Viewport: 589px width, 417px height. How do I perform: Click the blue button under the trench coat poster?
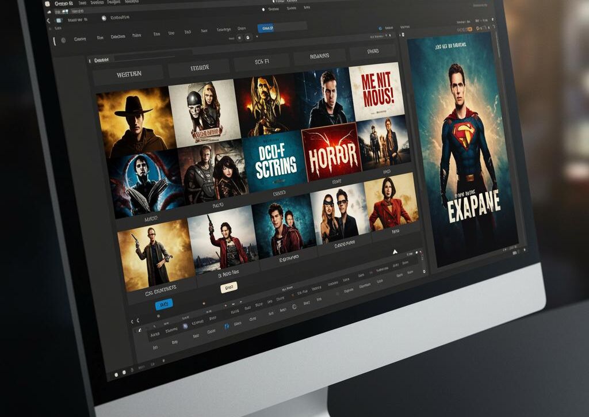pyautogui.click(x=164, y=304)
